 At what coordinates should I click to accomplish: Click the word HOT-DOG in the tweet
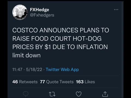pos(87,39)
